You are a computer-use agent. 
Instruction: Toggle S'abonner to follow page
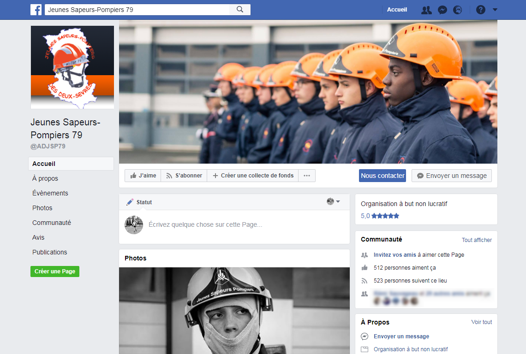(x=184, y=176)
